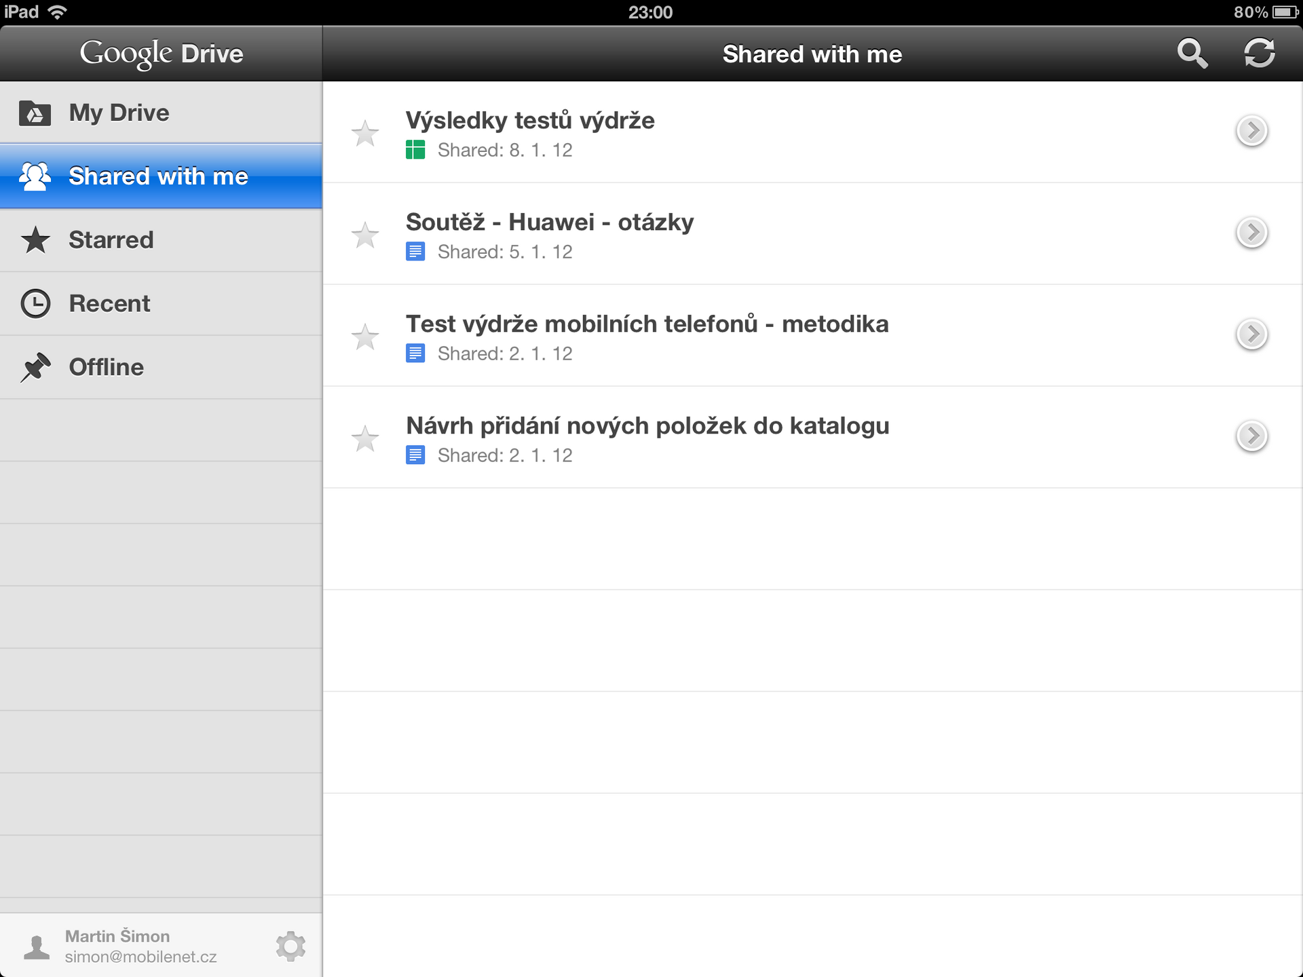Expand details for Výsledky testů výdrže
Screen dimensions: 1303x977
pos(1252,131)
